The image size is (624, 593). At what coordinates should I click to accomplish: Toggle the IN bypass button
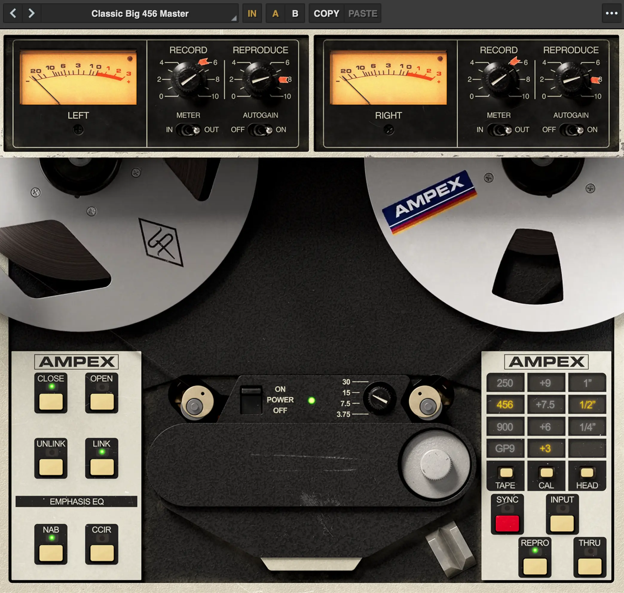point(252,13)
